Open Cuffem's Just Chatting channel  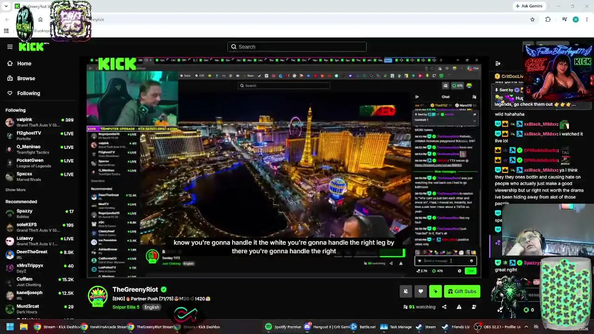click(x=39, y=282)
